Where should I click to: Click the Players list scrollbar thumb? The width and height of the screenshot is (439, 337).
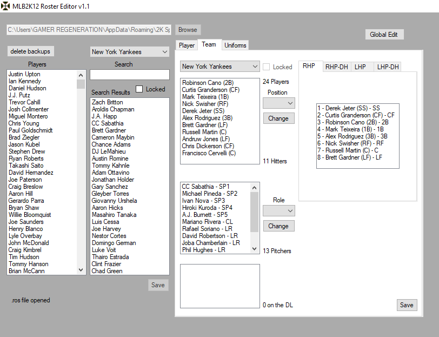pyautogui.click(x=81, y=84)
